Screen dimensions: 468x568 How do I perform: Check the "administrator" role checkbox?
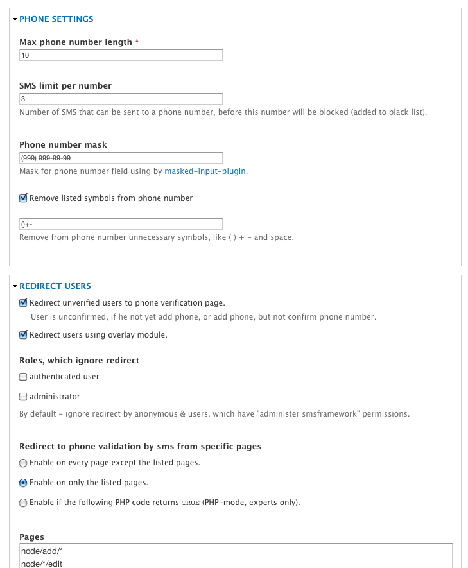point(23,397)
